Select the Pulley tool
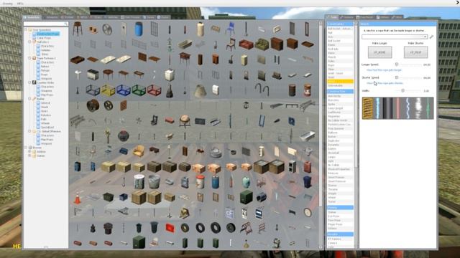This screenshot has height=258, width=460. coord(340,61)
